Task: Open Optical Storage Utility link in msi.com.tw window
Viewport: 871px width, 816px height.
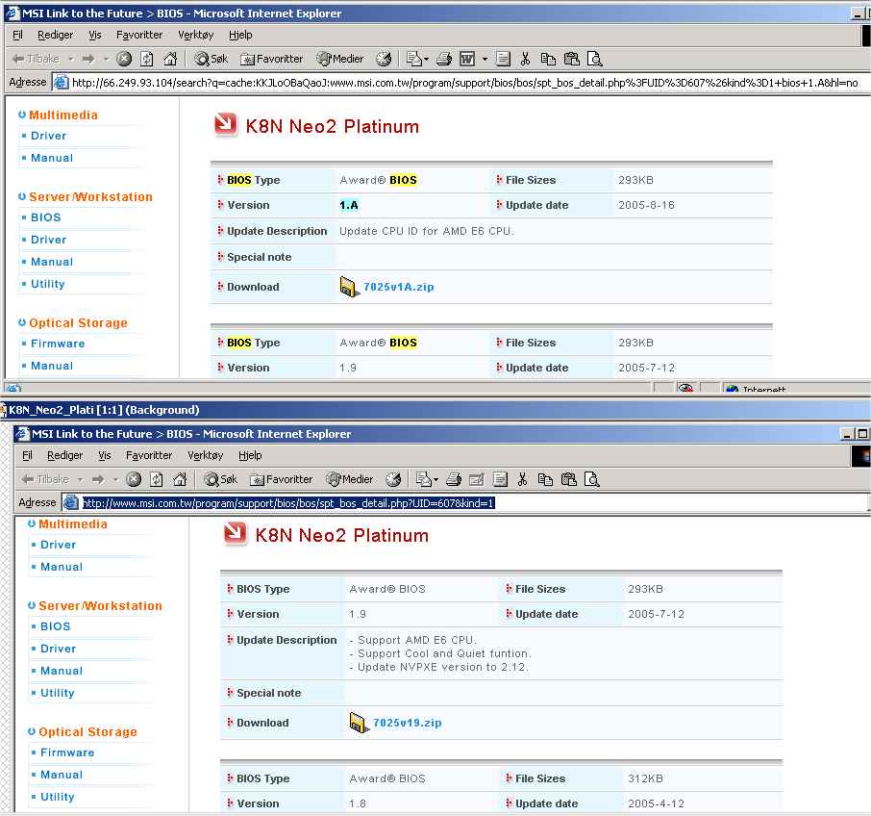Action: 58,797
